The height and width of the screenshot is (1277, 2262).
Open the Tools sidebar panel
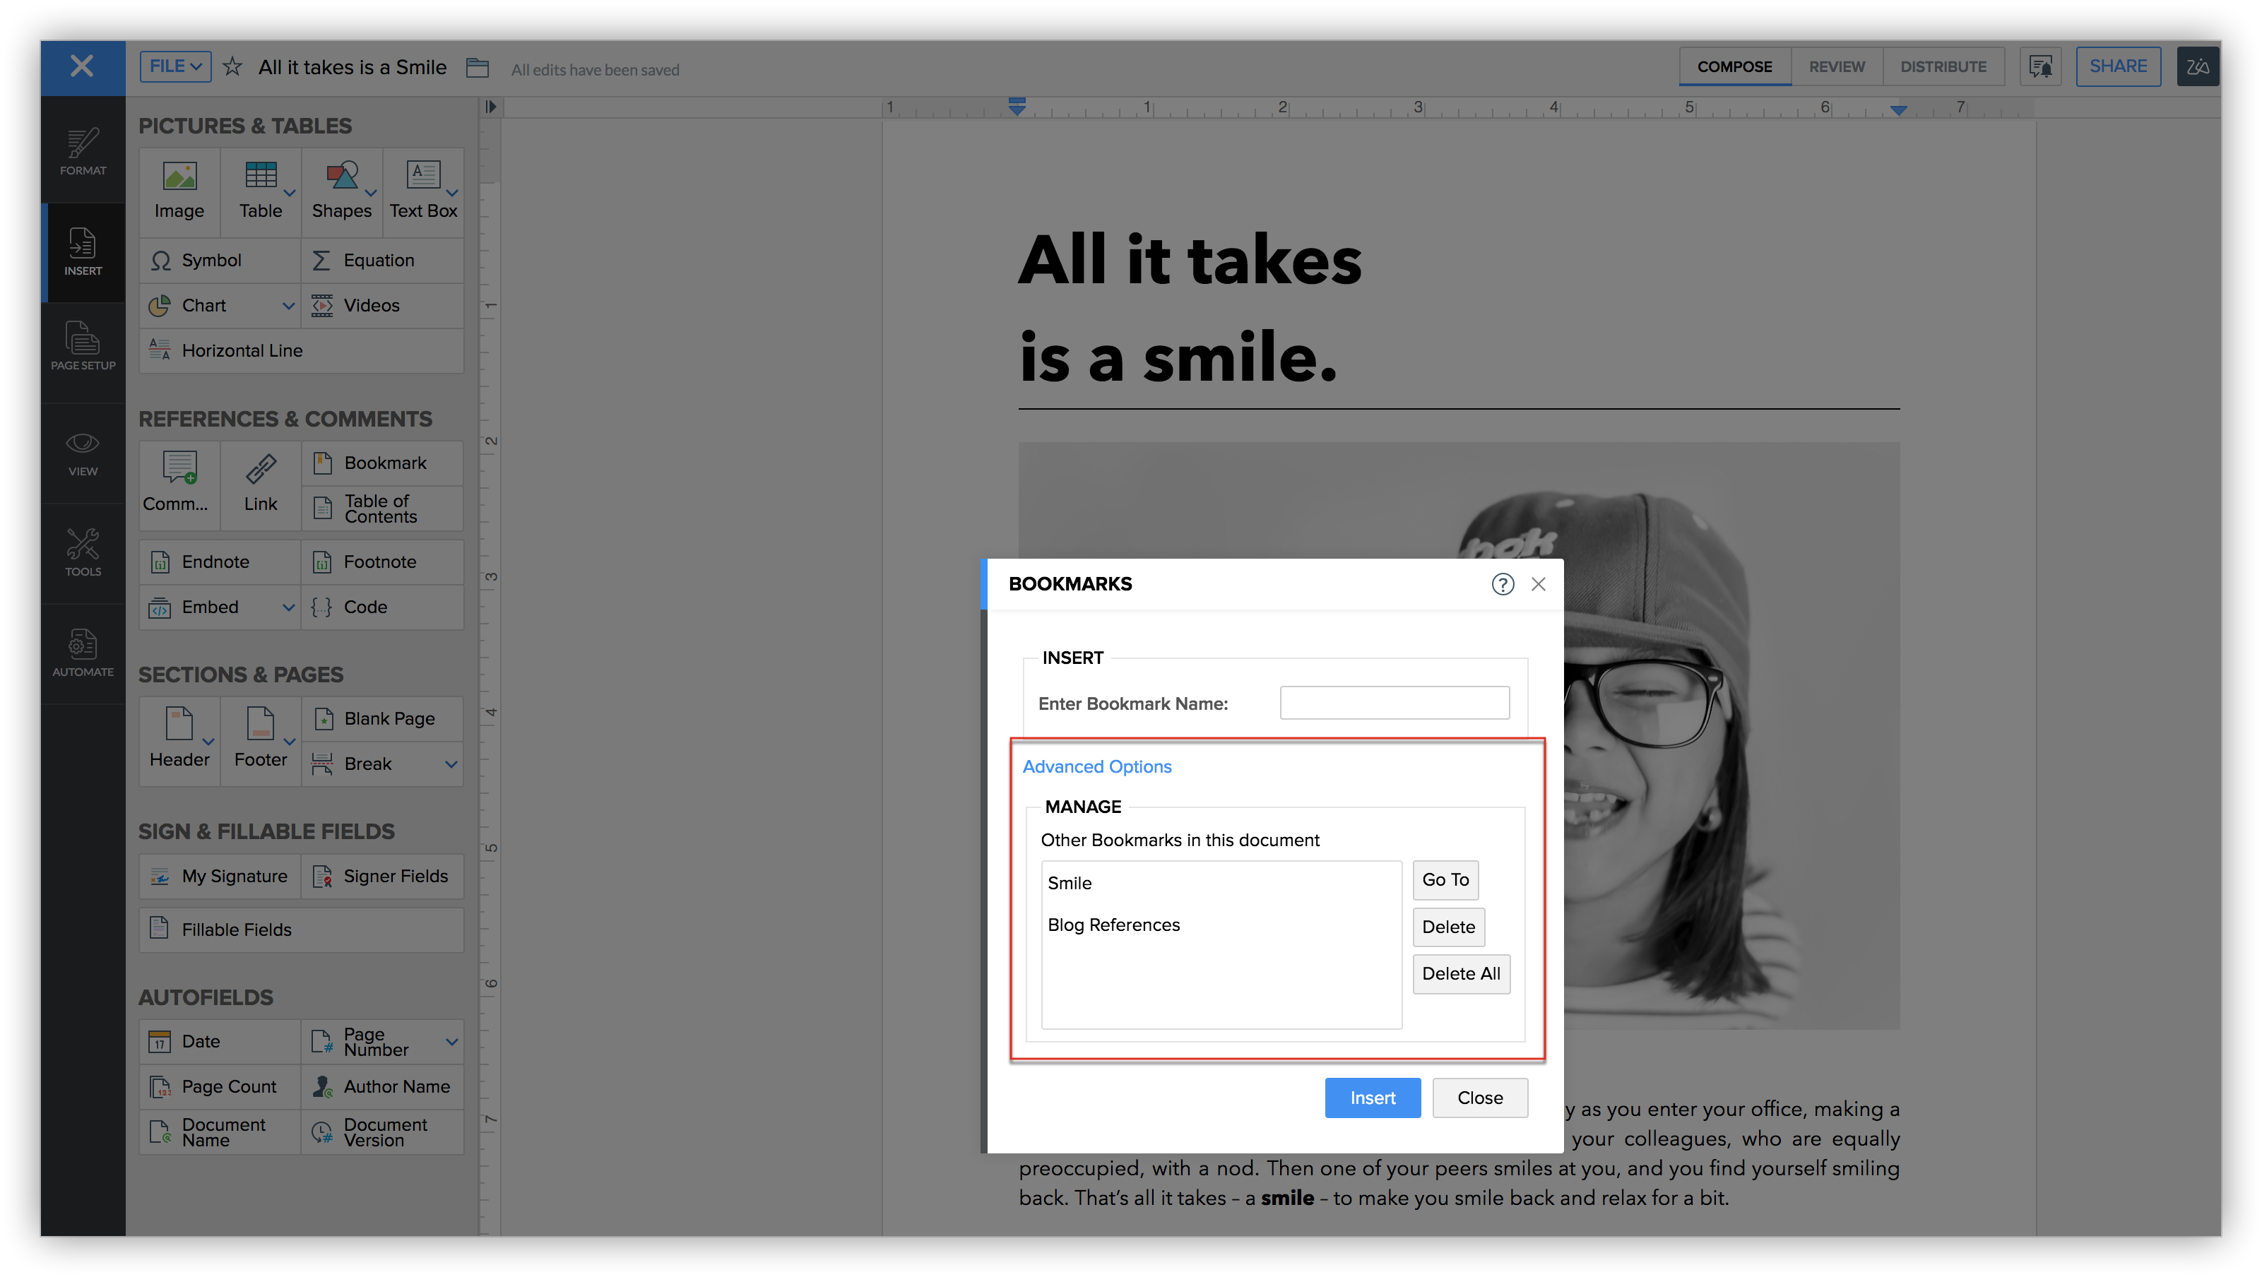pos(83,552)
